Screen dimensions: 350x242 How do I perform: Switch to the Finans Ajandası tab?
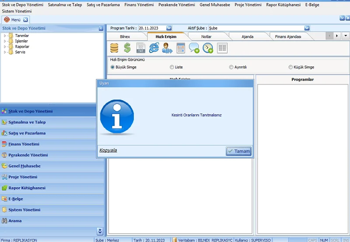coord(288,37)
